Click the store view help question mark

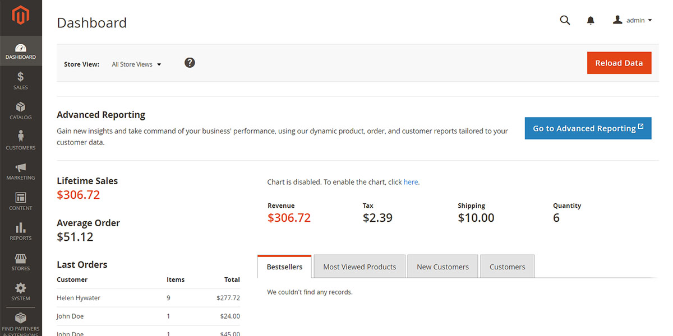point(190,63)
